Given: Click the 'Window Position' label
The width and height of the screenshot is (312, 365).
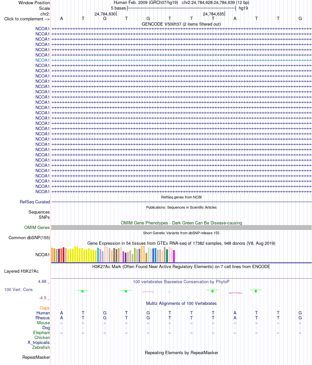Looking at the screenshot, I should 34,3.
